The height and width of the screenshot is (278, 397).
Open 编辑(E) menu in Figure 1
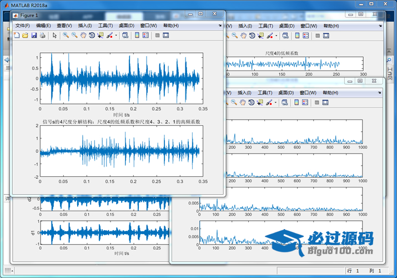pos(43,26)
